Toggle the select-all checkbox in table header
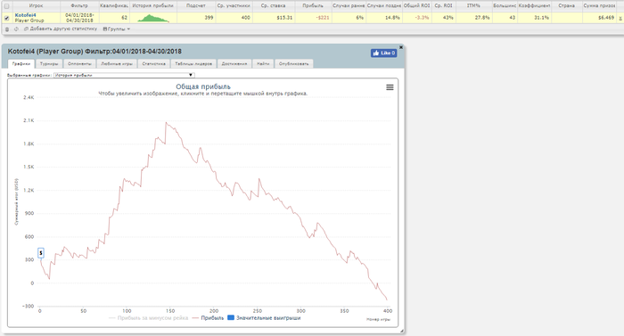Viewport: 624px width, 336px height. 6,6
